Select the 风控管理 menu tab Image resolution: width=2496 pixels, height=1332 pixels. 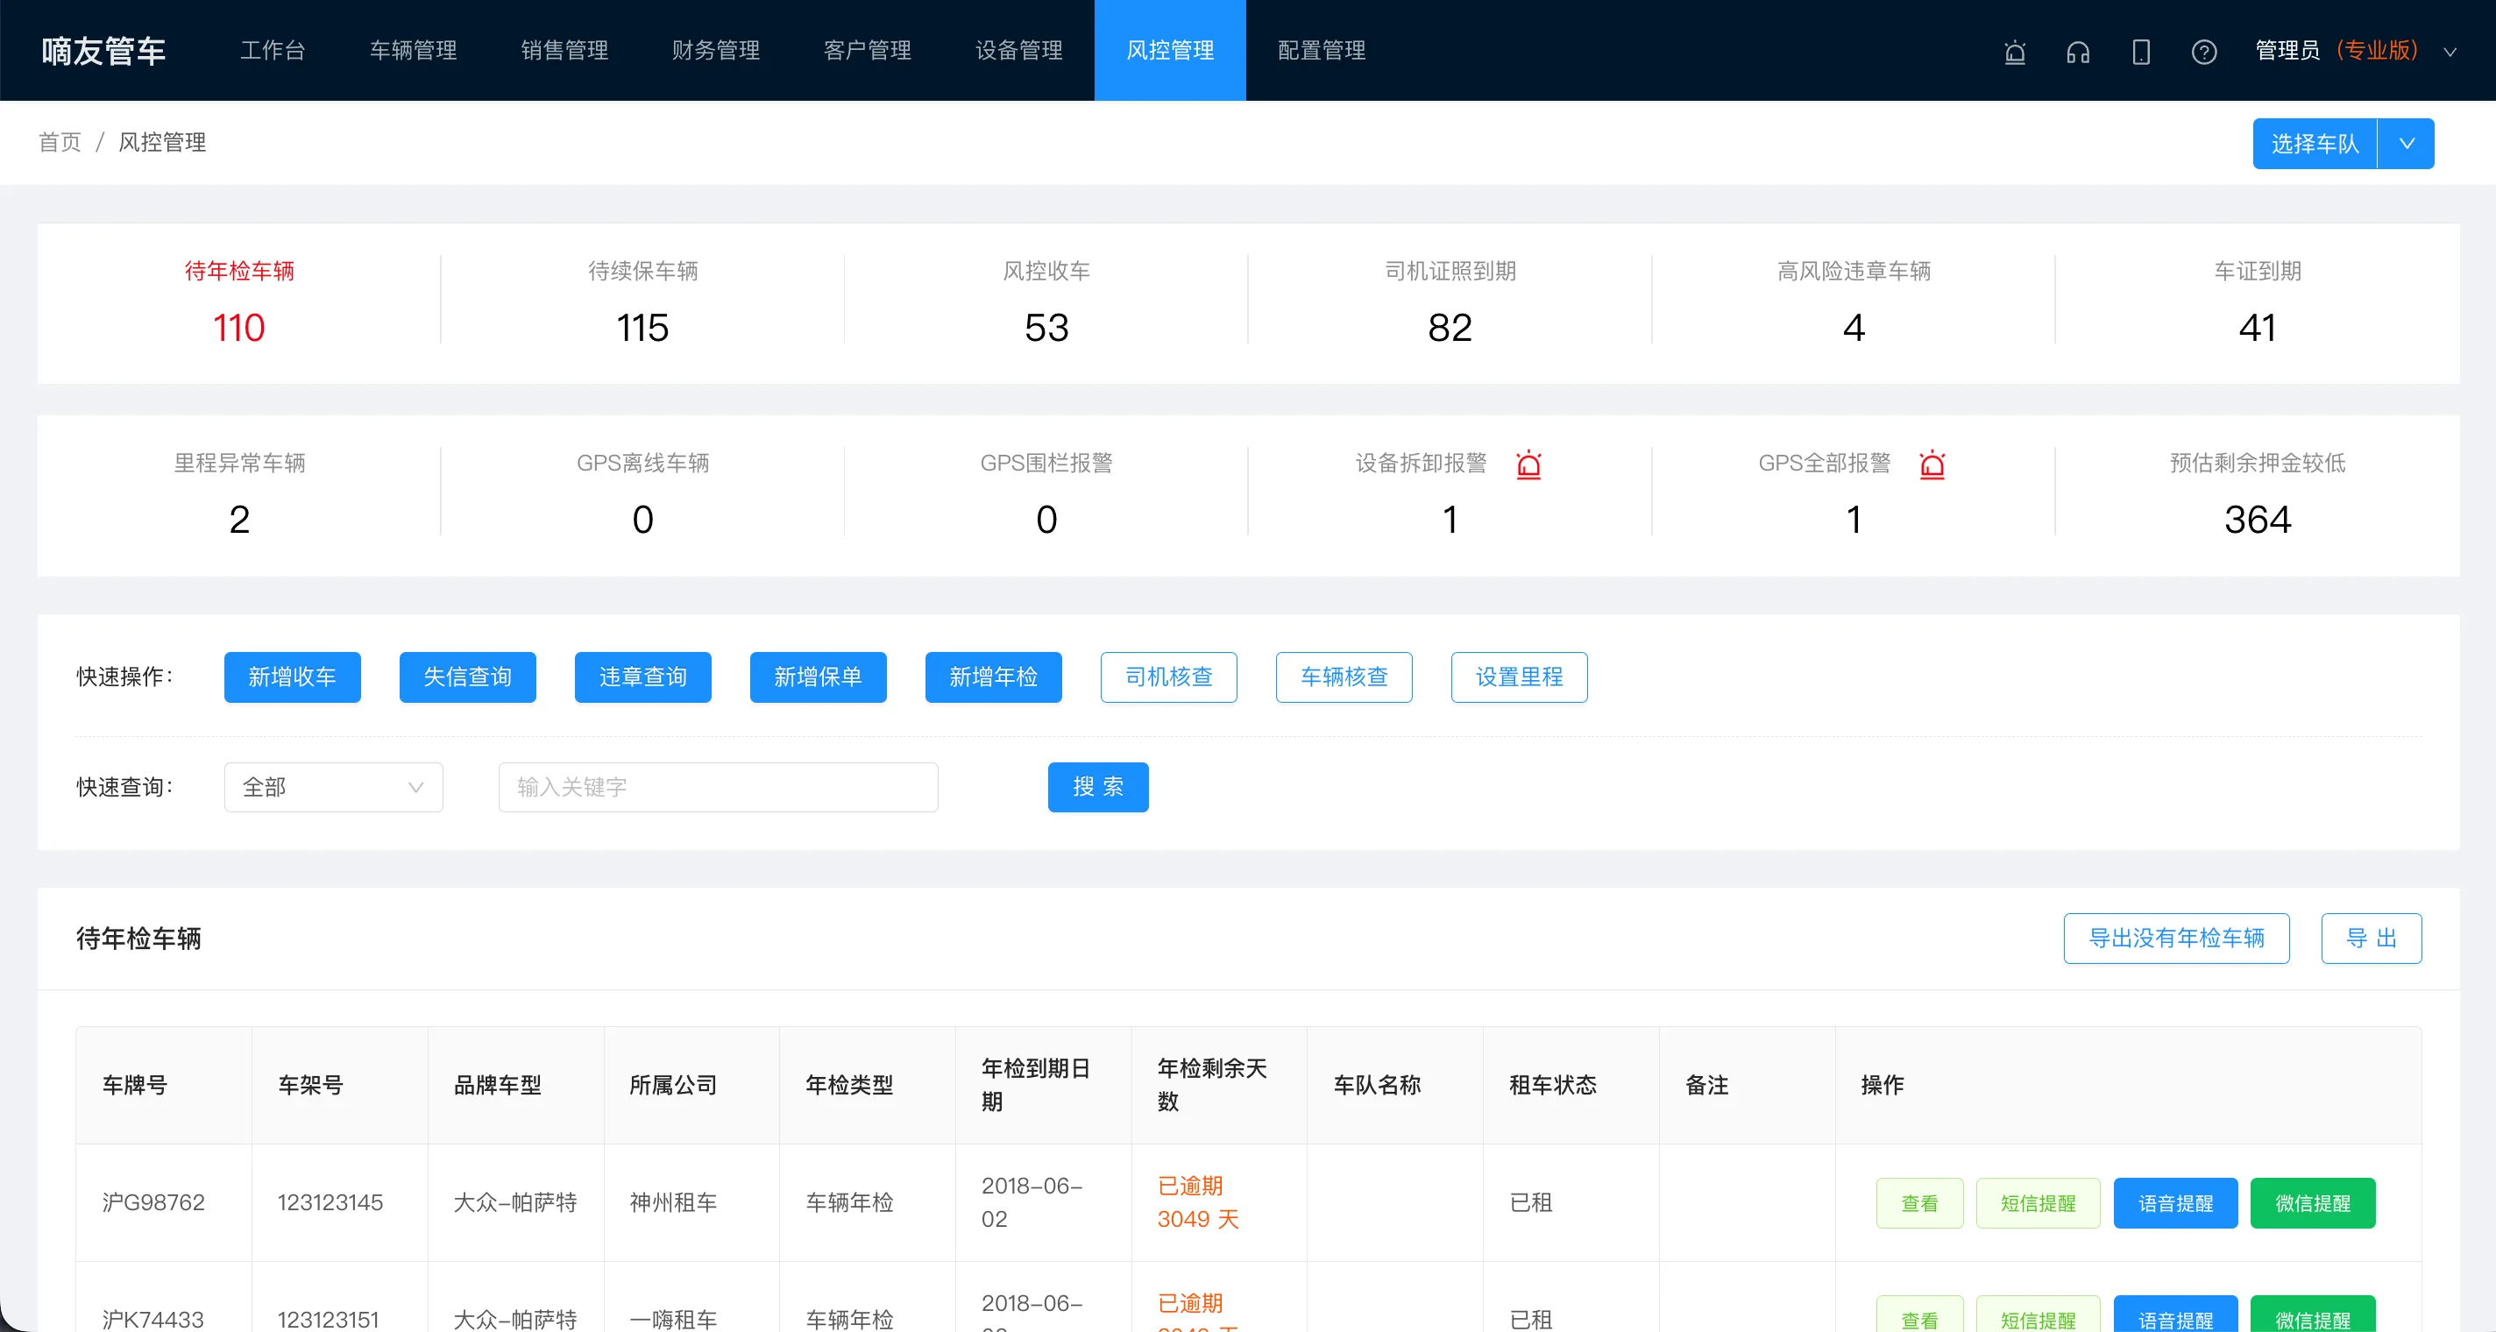pos(1169,50)
